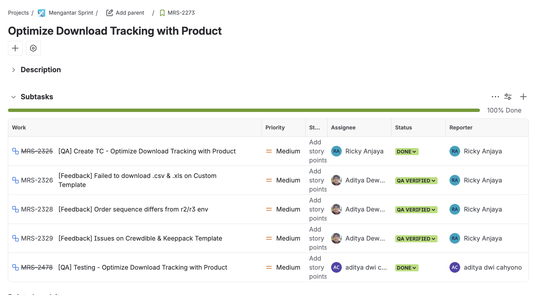The height and width of the screenshot is (295, 539).
Task: Open the QA VERIFIED dropdown for MRS-2328
Action: [x=416, y=210]
